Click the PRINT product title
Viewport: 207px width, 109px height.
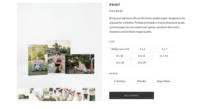coord(115,5)
